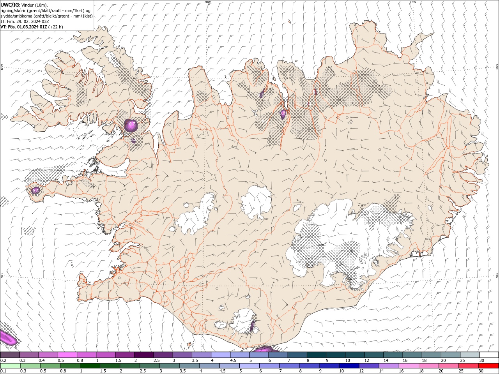The image size is (499, 374).
Task: Click the 0.5 snowfall label in north Iceland
Action: [283, 113]
